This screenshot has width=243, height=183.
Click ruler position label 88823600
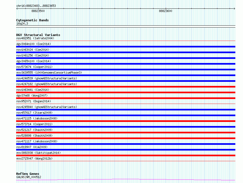tap(165, 11)
